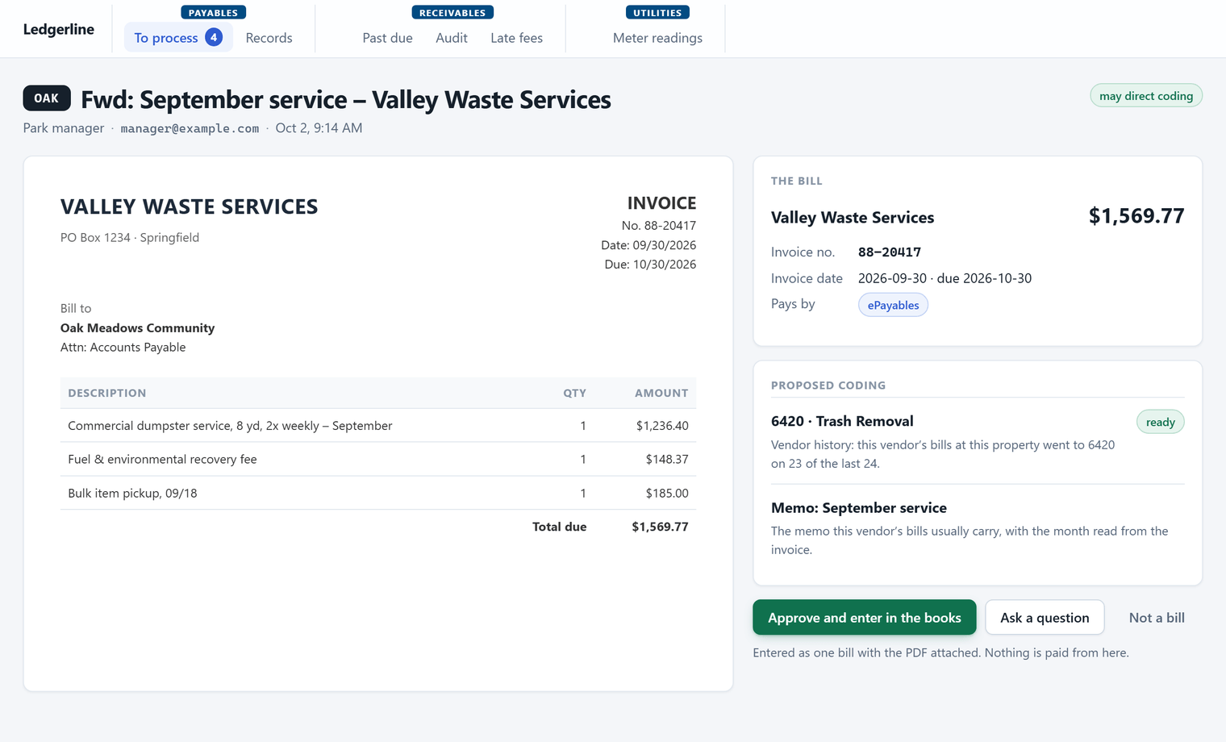Image resolution: width=1226 pixels, height=742 pixels.
Task: Click the Vendor history note text
Action: [943, 454]
